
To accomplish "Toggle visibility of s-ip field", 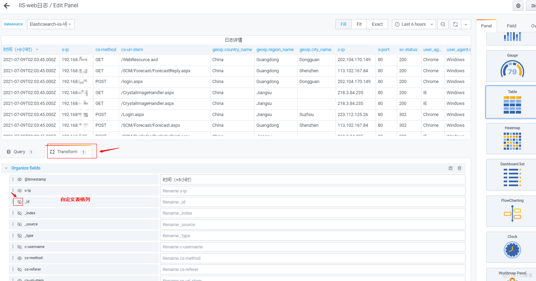I will click(20, 191).
